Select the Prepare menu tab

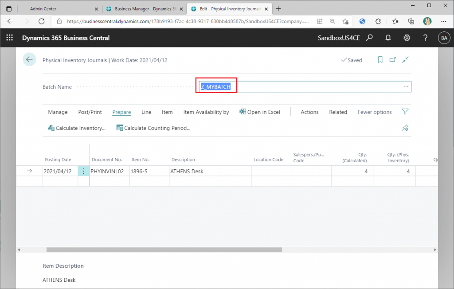pyautogui.click(x=121, y=112)
